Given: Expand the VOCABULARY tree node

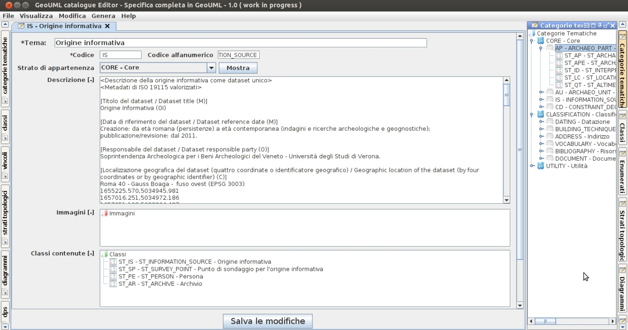Looking at the screenshot, I should click(541, 144).
